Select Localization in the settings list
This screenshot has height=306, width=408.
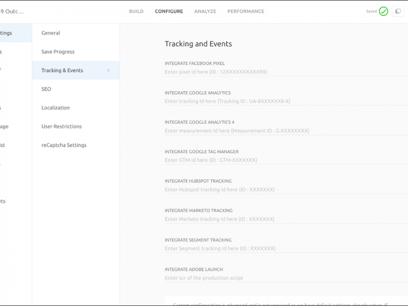pyautogui.click(x=55, y=108)
